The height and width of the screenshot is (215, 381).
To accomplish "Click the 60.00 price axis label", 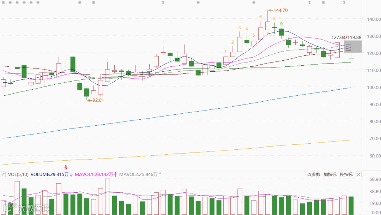I will pos(375,156).
